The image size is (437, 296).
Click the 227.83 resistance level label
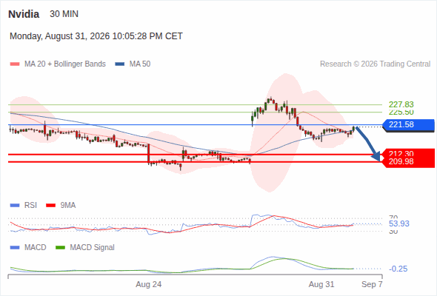coord(401,104)
